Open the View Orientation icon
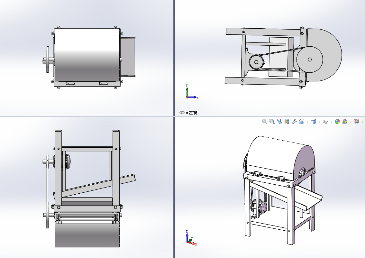Image resolution: width=365 pixels, height=258 pixels. (294, 122)
